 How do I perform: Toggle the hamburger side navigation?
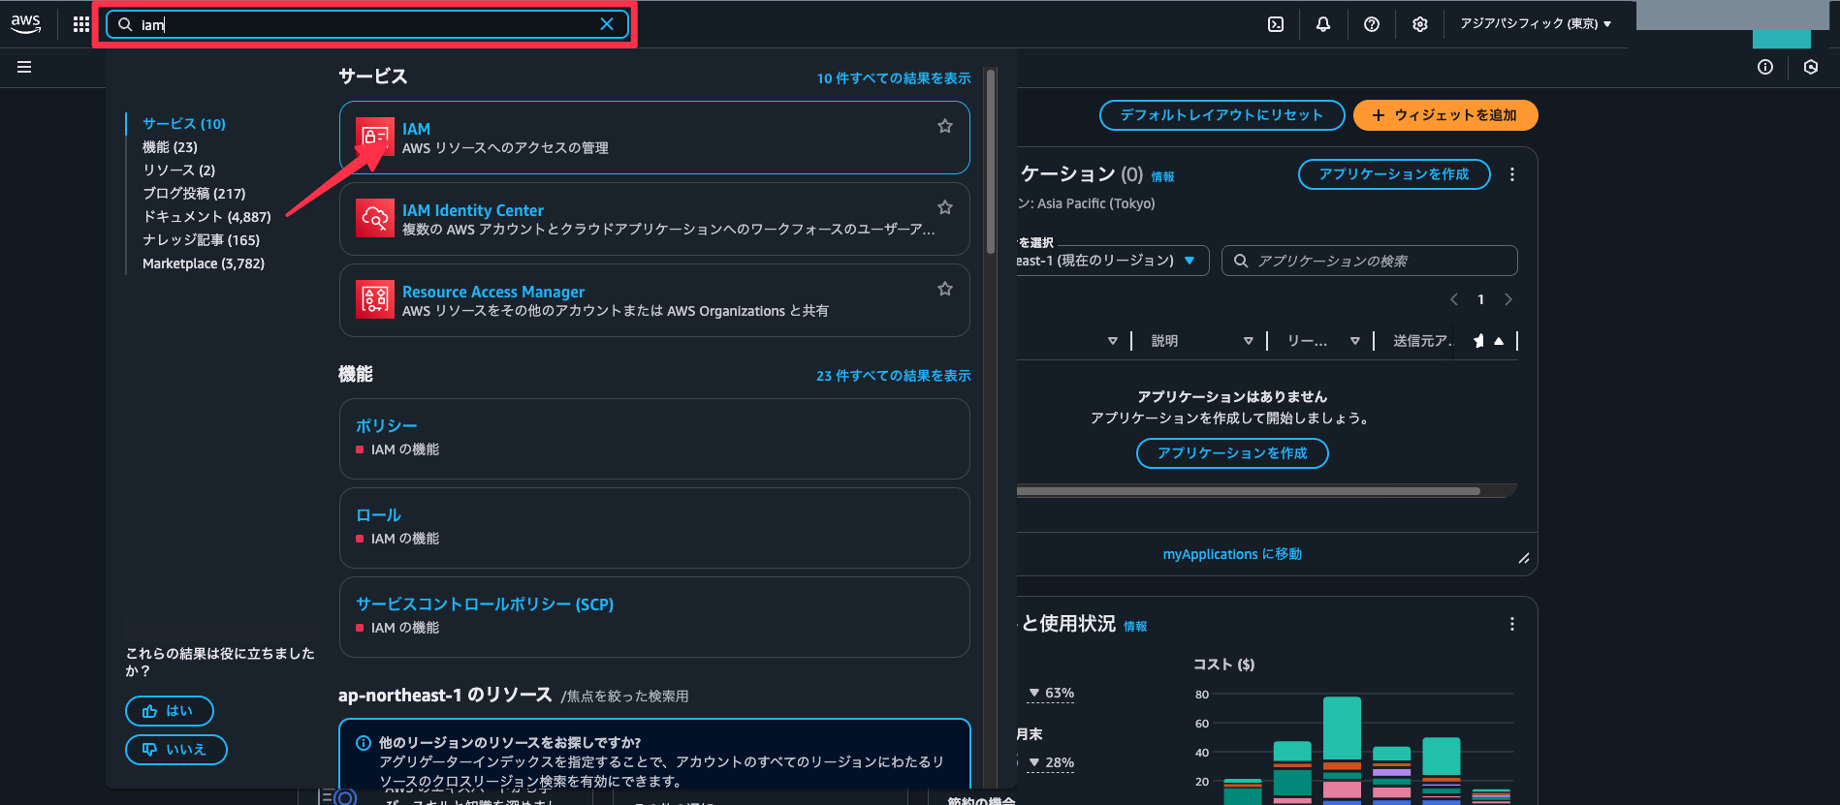click(24, 67)
